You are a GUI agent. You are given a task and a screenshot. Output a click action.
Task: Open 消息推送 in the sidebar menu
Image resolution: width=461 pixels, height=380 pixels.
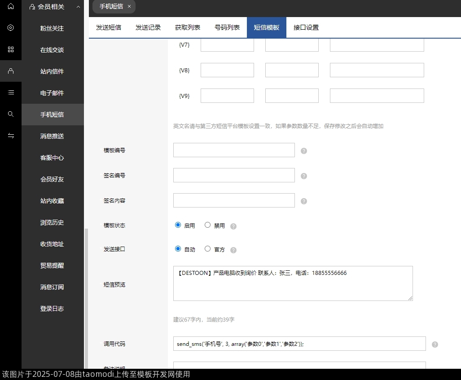[x=53, y=136]
